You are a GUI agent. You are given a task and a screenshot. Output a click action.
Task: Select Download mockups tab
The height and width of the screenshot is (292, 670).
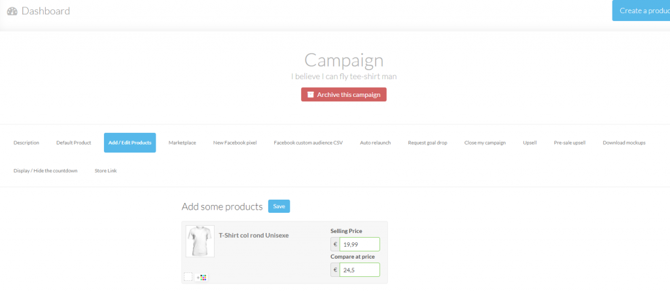point(624,143)
